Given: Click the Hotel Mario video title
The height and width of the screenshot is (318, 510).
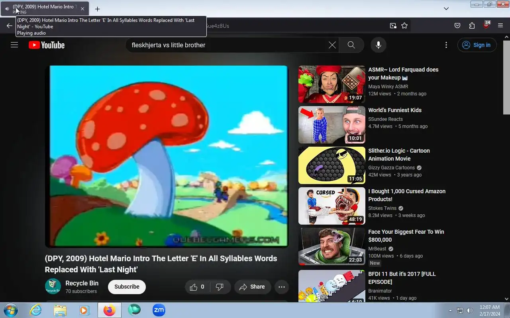Looking at the screenshot, I should pos(161,264).
